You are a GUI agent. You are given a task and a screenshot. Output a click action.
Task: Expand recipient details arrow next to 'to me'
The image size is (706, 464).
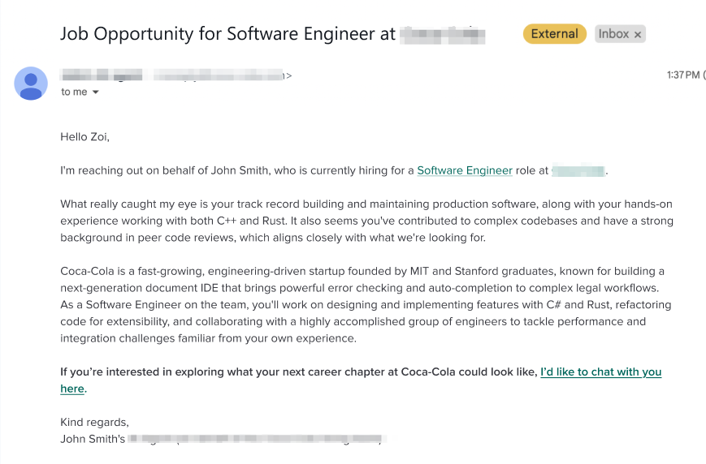(x=96, y=92)
